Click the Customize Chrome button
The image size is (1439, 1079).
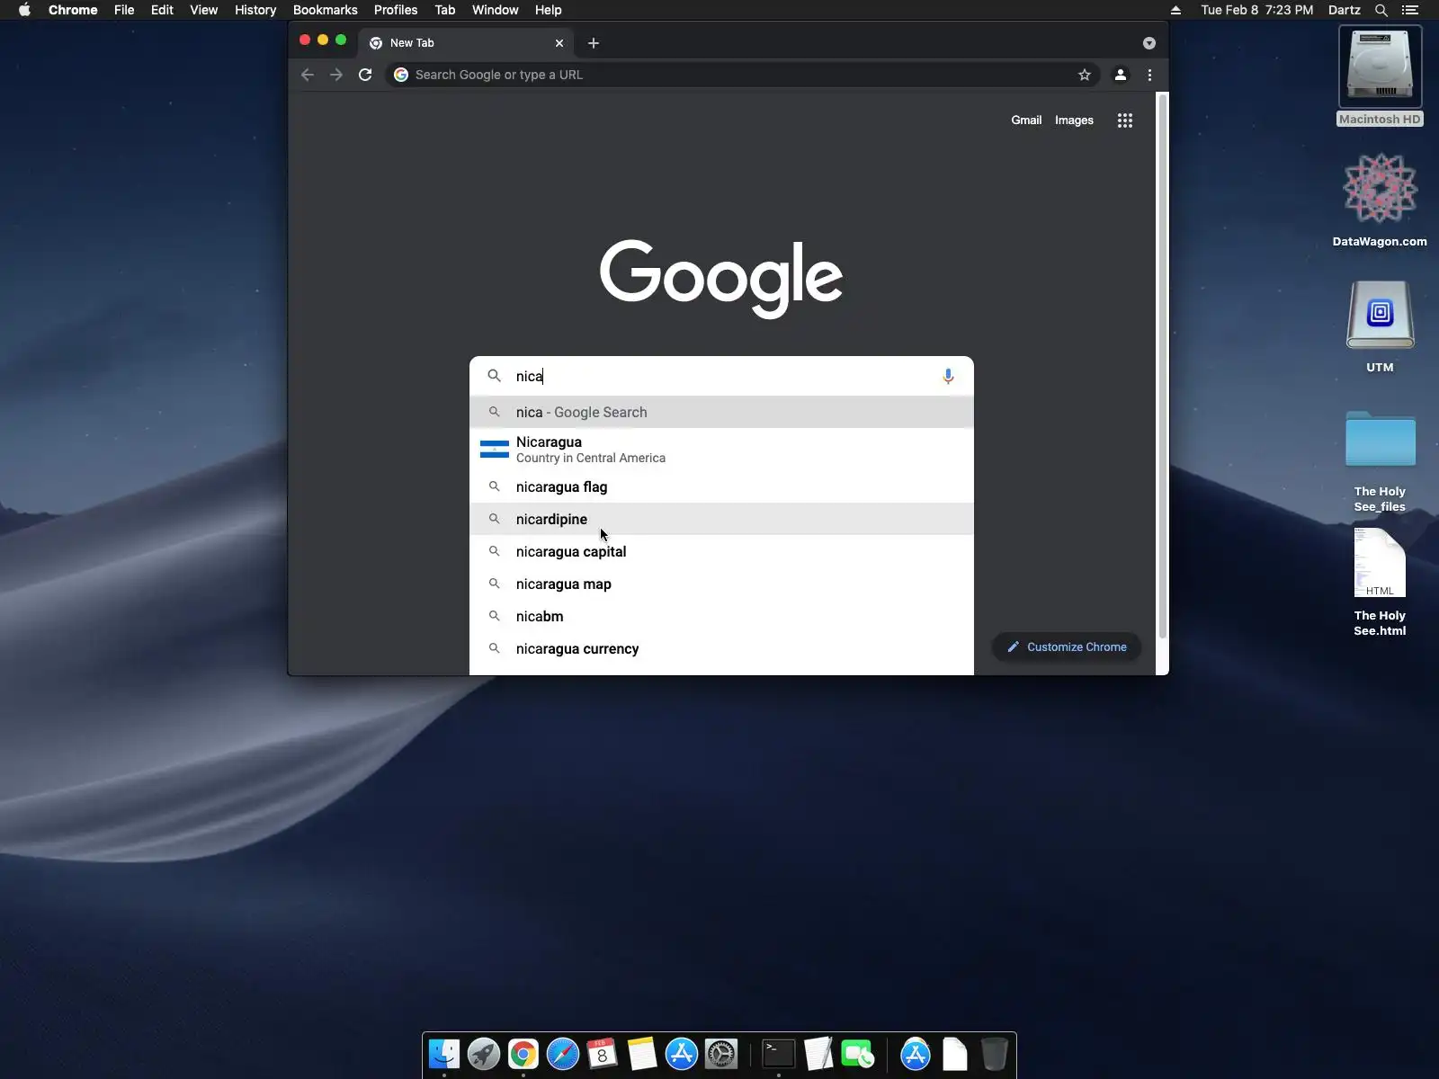click(1067, 647)
